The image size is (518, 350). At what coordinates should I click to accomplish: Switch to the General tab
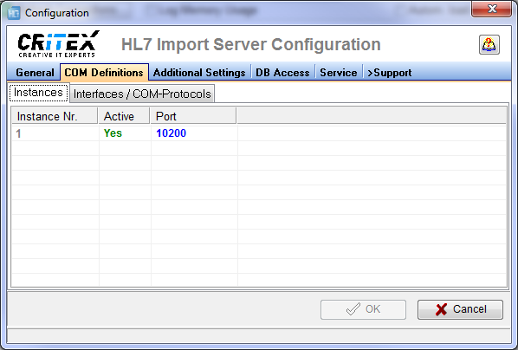click(35, 73)
